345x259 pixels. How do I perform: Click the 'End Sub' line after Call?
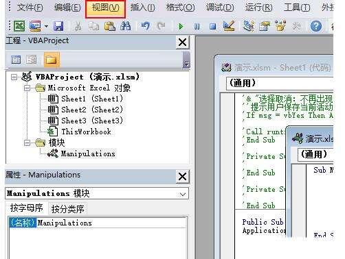[x=260, y=140]
